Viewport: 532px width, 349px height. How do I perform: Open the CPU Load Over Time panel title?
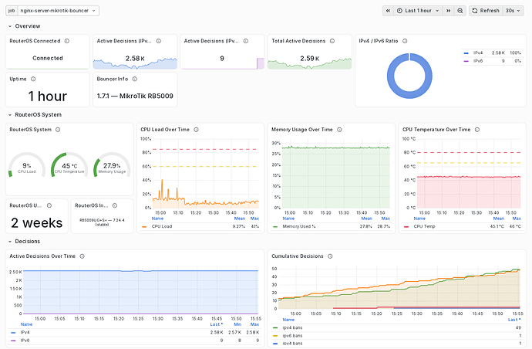pyautogui.click(x=165, y=130)
